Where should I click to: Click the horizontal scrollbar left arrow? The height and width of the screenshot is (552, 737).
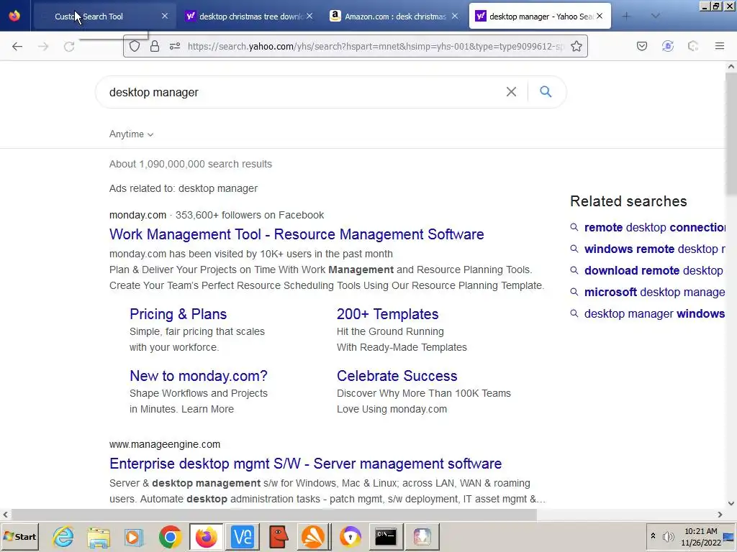5,515
